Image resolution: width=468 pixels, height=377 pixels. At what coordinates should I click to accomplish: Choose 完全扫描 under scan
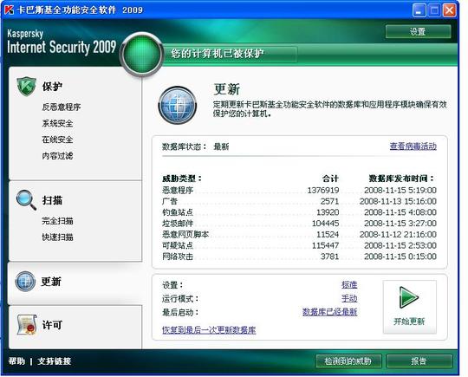tap(57, 221)
